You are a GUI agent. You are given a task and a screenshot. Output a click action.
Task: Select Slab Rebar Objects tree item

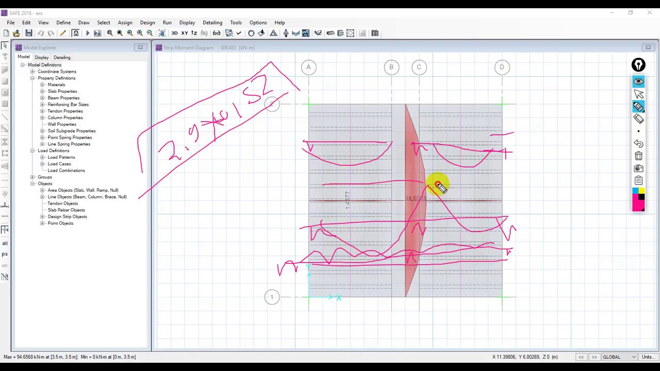(x=66, y=210)
